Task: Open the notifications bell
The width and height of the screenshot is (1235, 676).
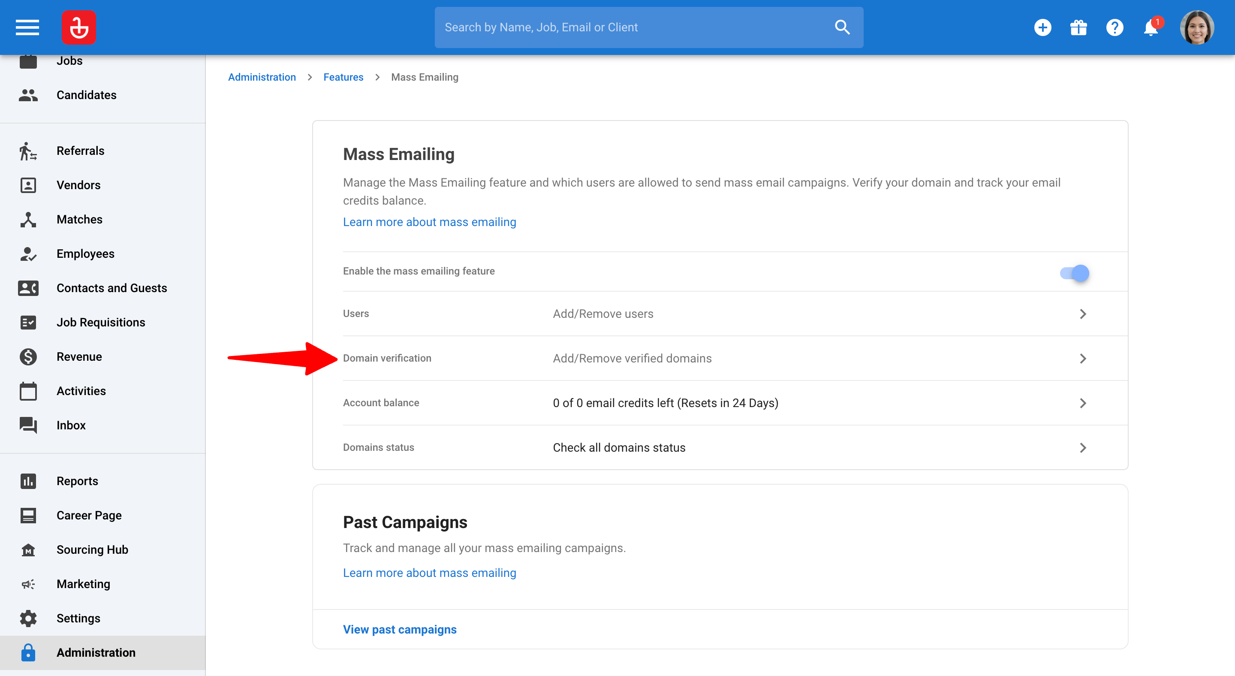Action: click(x=1151, y=27)
